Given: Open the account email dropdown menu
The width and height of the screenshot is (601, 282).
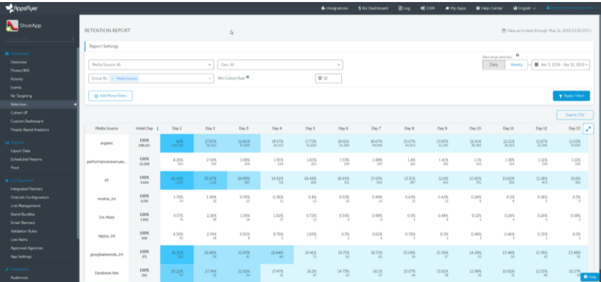Looking at the screenshot, I should pos(571,8).
